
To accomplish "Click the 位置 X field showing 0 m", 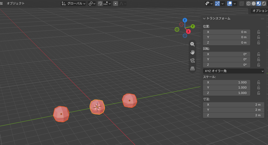I will [227, 32].
